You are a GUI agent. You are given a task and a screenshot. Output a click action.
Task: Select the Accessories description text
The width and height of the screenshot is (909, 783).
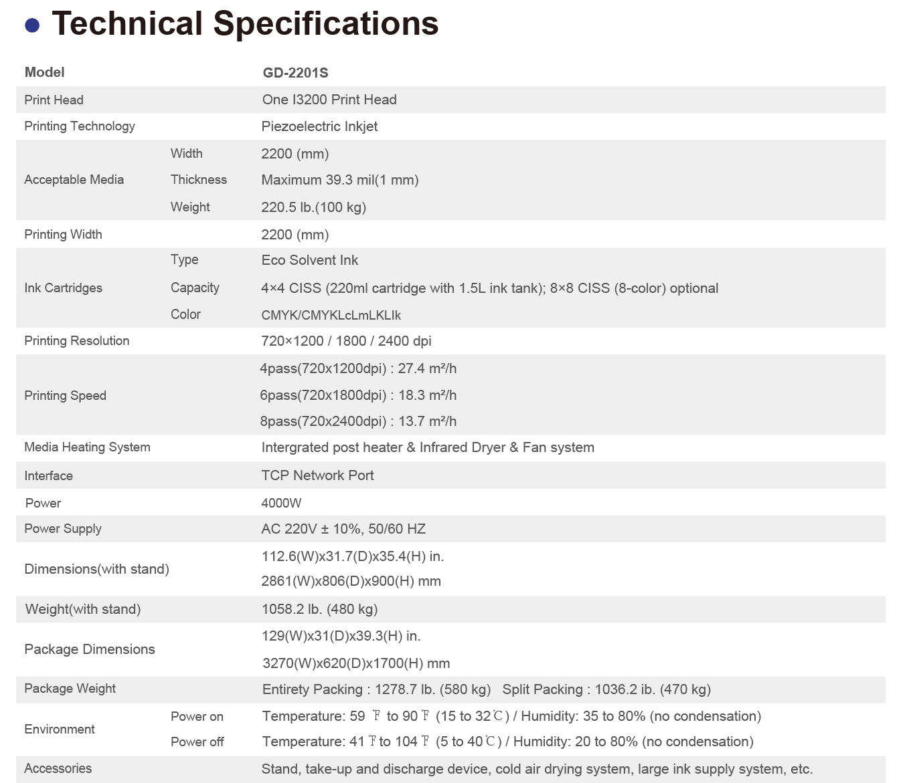537,769
